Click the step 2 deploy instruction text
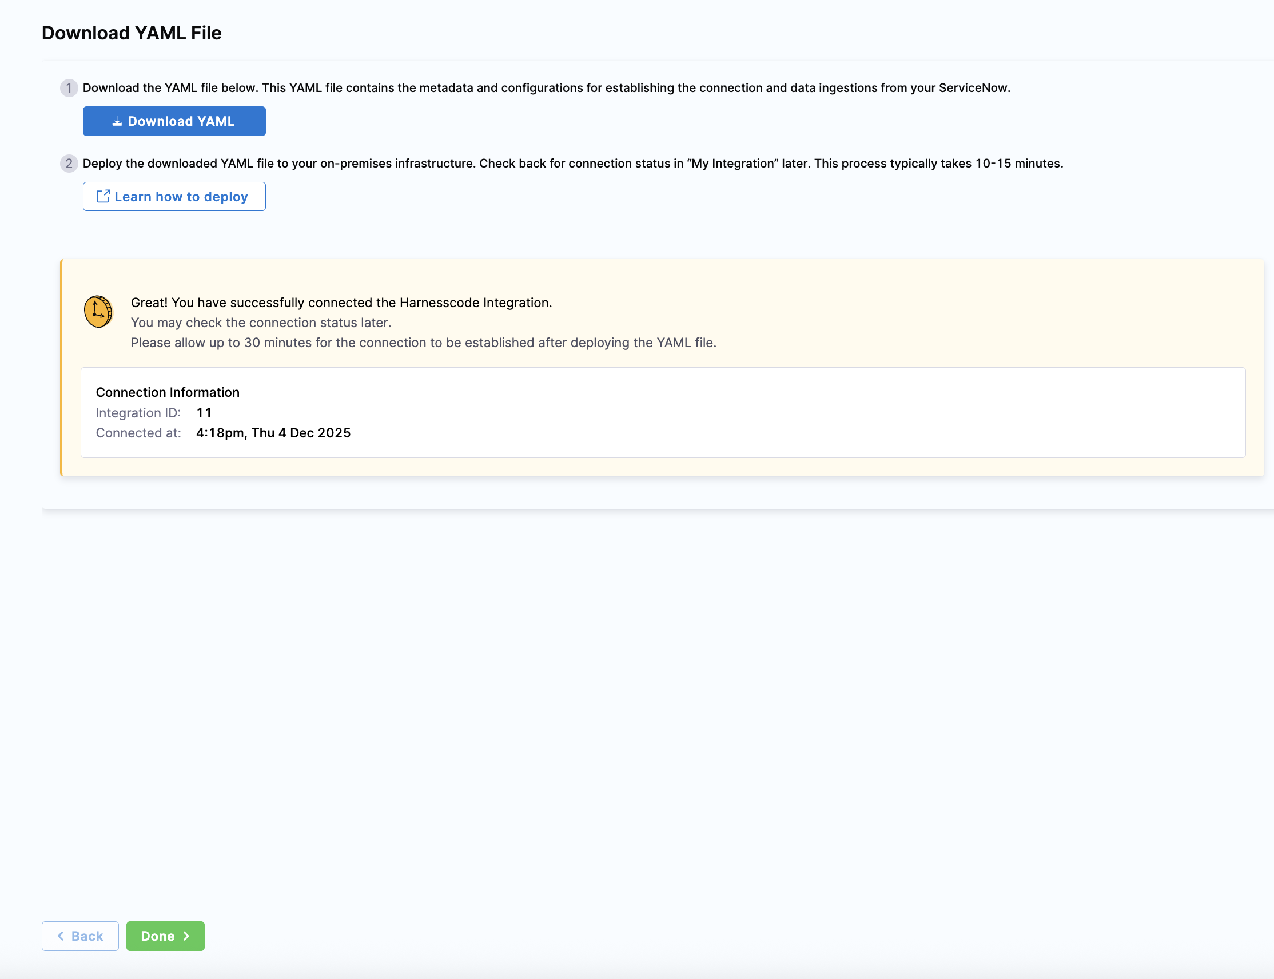Viewport: 1274px width, 979px height. pyautogui.click(x=572, y=164)
